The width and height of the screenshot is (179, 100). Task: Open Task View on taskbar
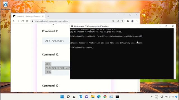point(74,97)
